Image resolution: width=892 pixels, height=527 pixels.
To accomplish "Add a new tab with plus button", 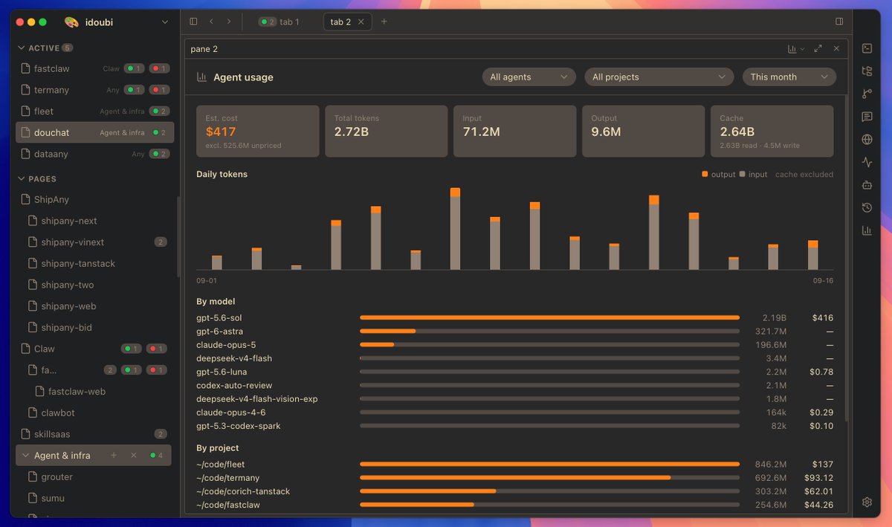I will 384,22.
